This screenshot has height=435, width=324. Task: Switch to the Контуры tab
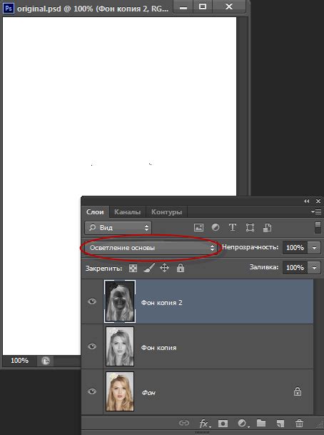166,212
